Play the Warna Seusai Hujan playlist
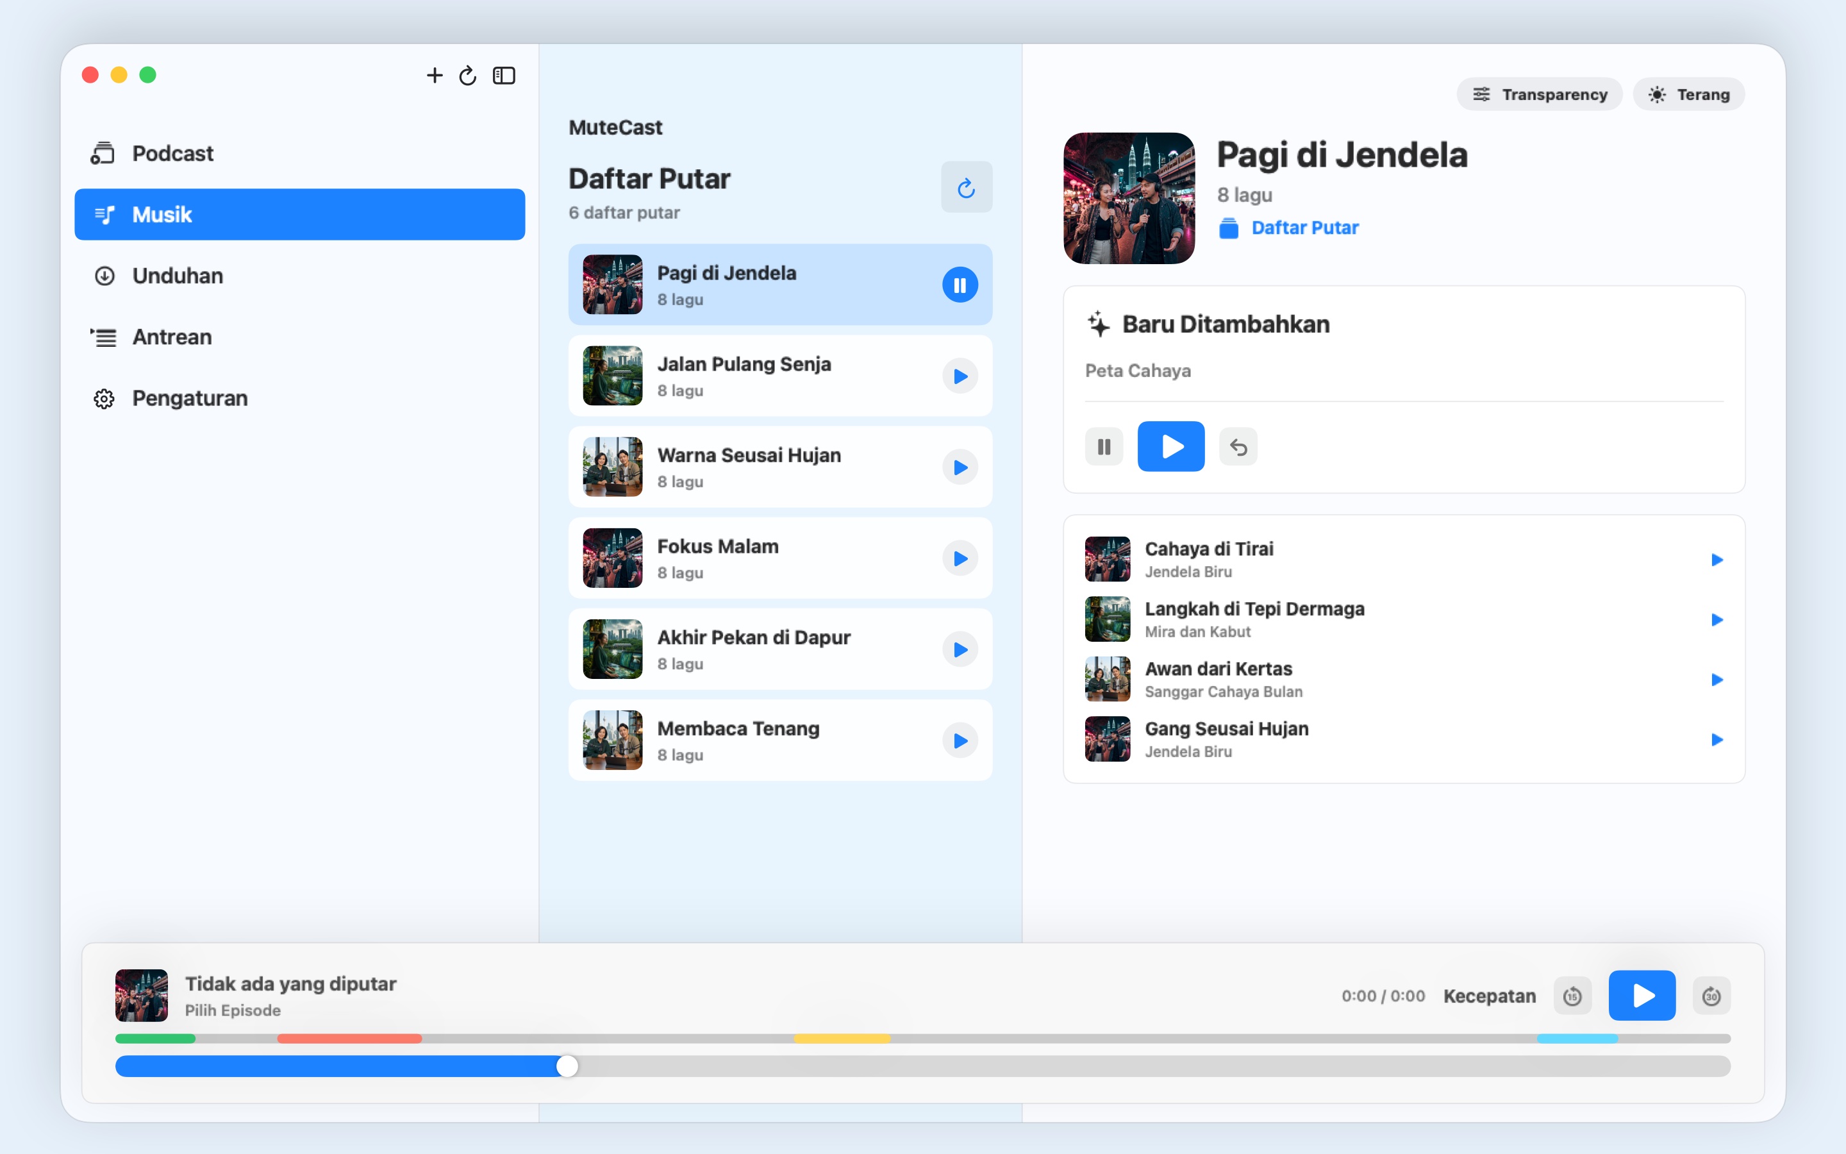This screenshot has width=1846, height=1154. click(960, 467)
